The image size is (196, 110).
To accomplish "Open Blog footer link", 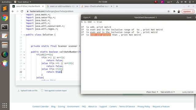I will pos(53,107).
